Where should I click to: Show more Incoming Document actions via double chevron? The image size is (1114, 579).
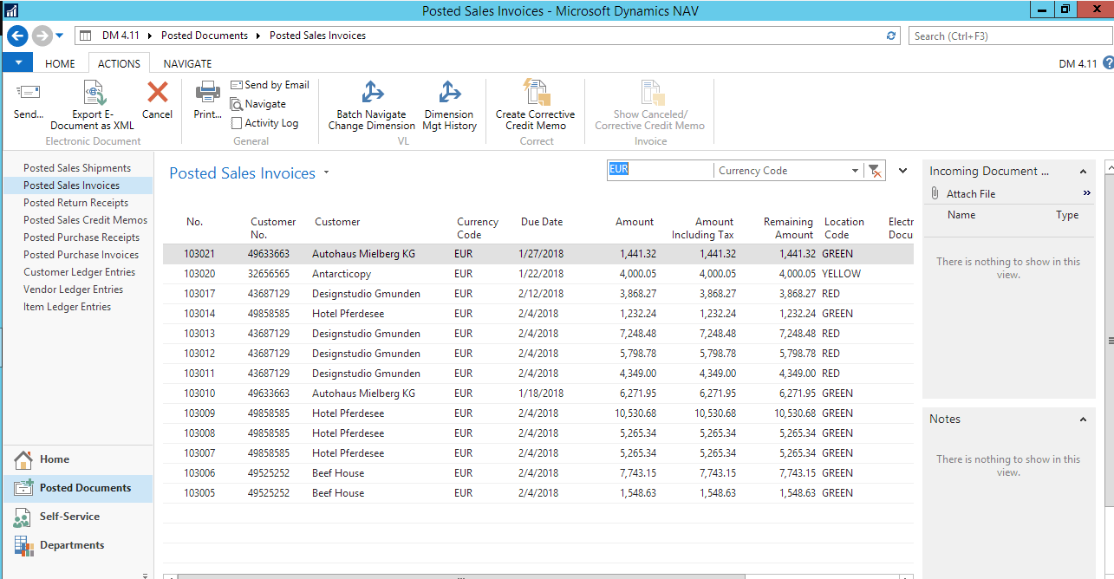[x=1087, y=193]
